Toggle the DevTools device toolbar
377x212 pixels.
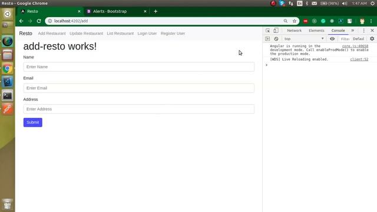(276, 31)
